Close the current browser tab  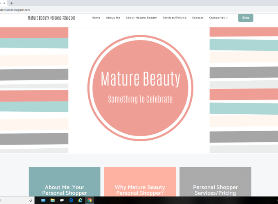pyautogui.click(x=4, y=3)
